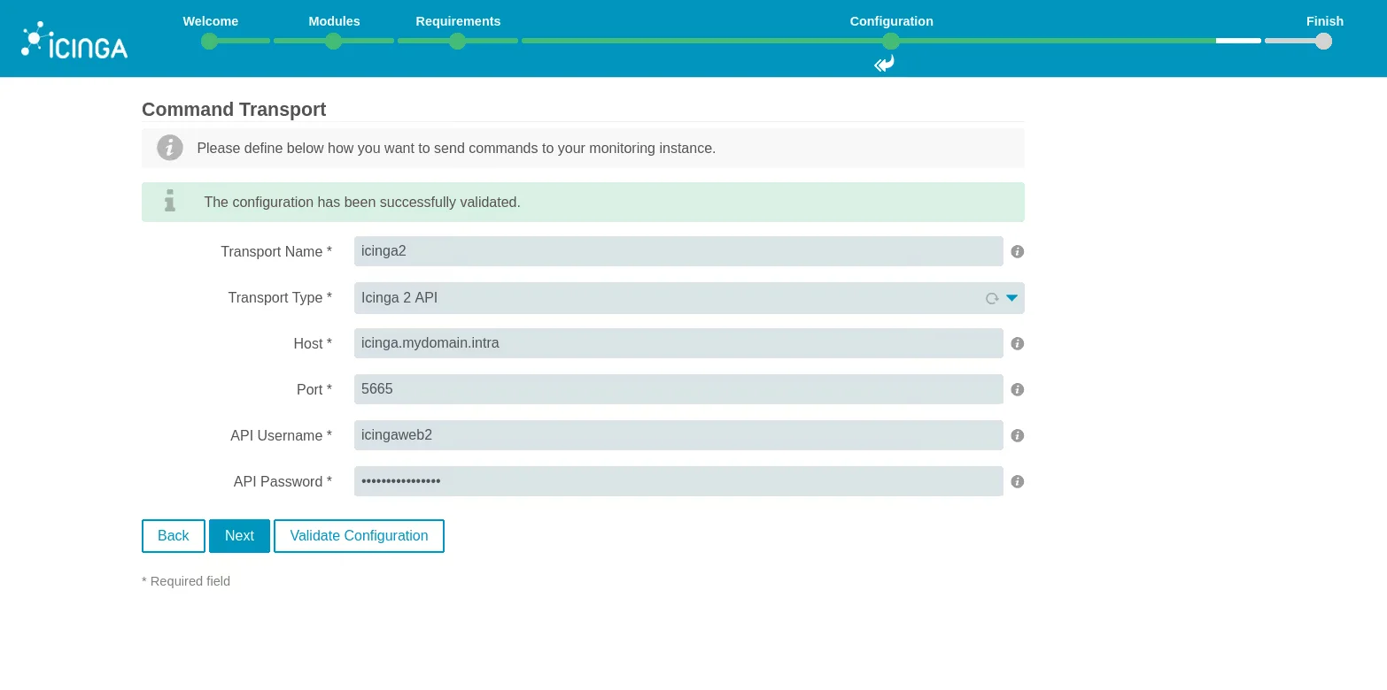This screenshot has width=1387, height=690.
Task: Click the Port field info icon
Action: [x=1017, y=390]
